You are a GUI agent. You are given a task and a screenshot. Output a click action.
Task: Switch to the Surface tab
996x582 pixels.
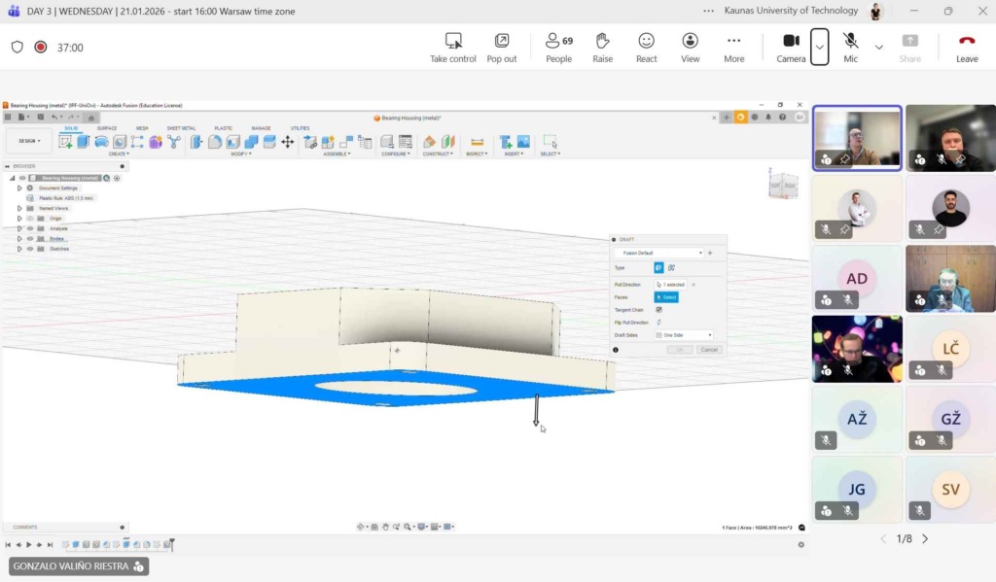[x=107, y=128]
